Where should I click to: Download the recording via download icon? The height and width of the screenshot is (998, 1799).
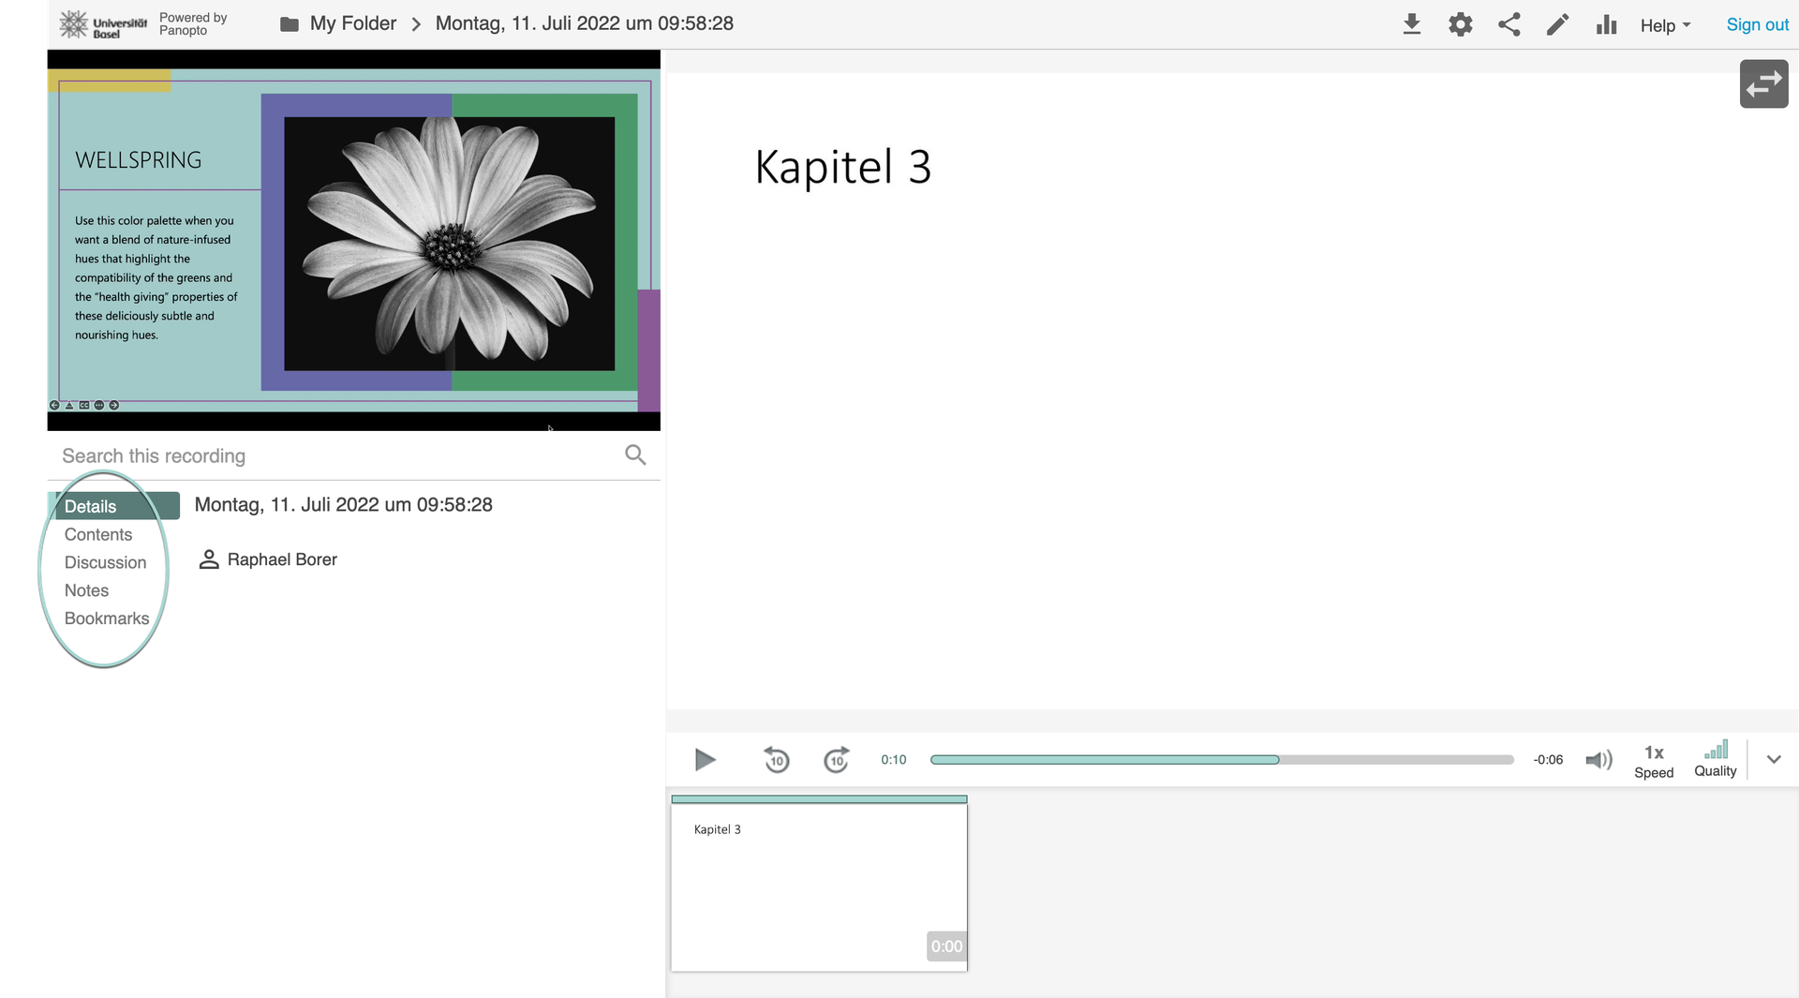[1411, 24]
